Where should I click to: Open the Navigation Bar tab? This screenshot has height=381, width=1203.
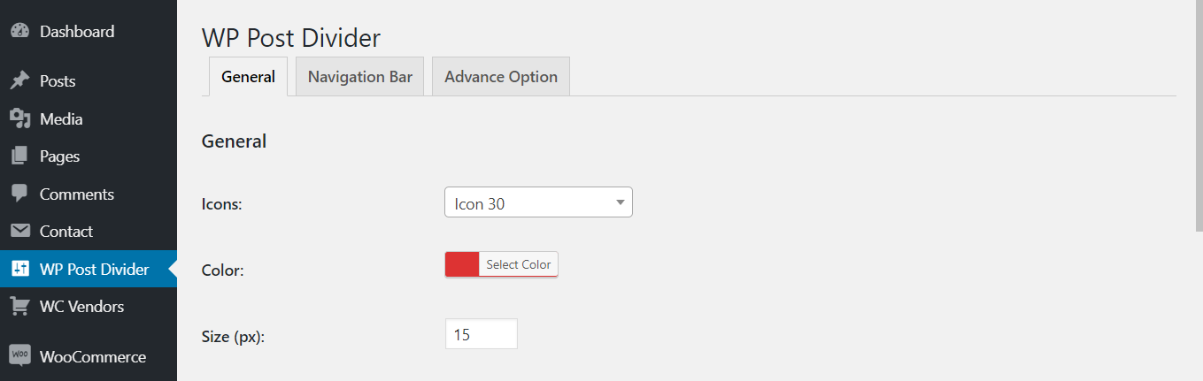point(360,77)
